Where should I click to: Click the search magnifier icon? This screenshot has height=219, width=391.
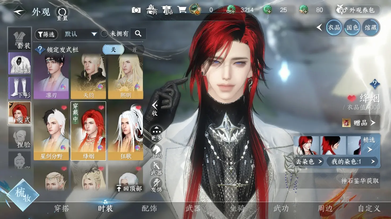coord(138,34)
